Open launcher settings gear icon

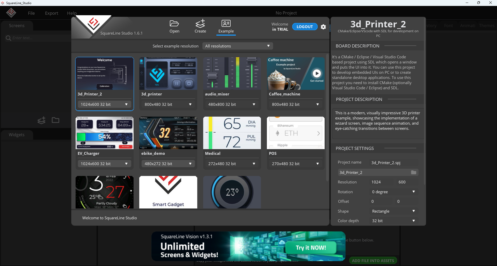click(x=323, y=27)
